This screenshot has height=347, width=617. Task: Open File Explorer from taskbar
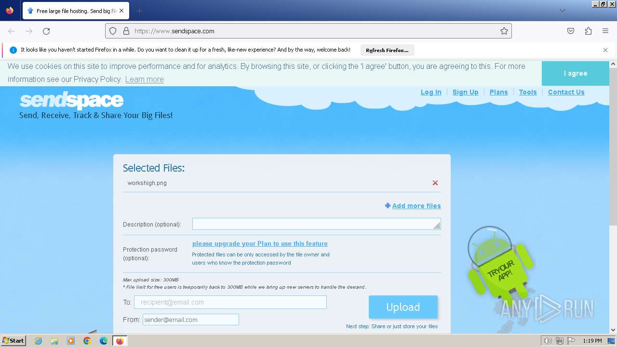coord(54,341)
